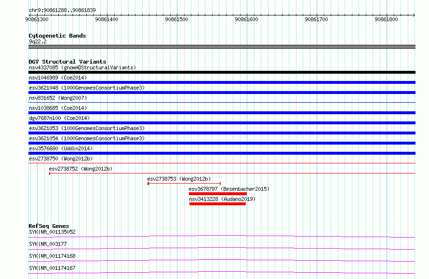Click the red line under esv2738752
The image size is (429, 279).
pyautogui.click(x=232, y=173)
